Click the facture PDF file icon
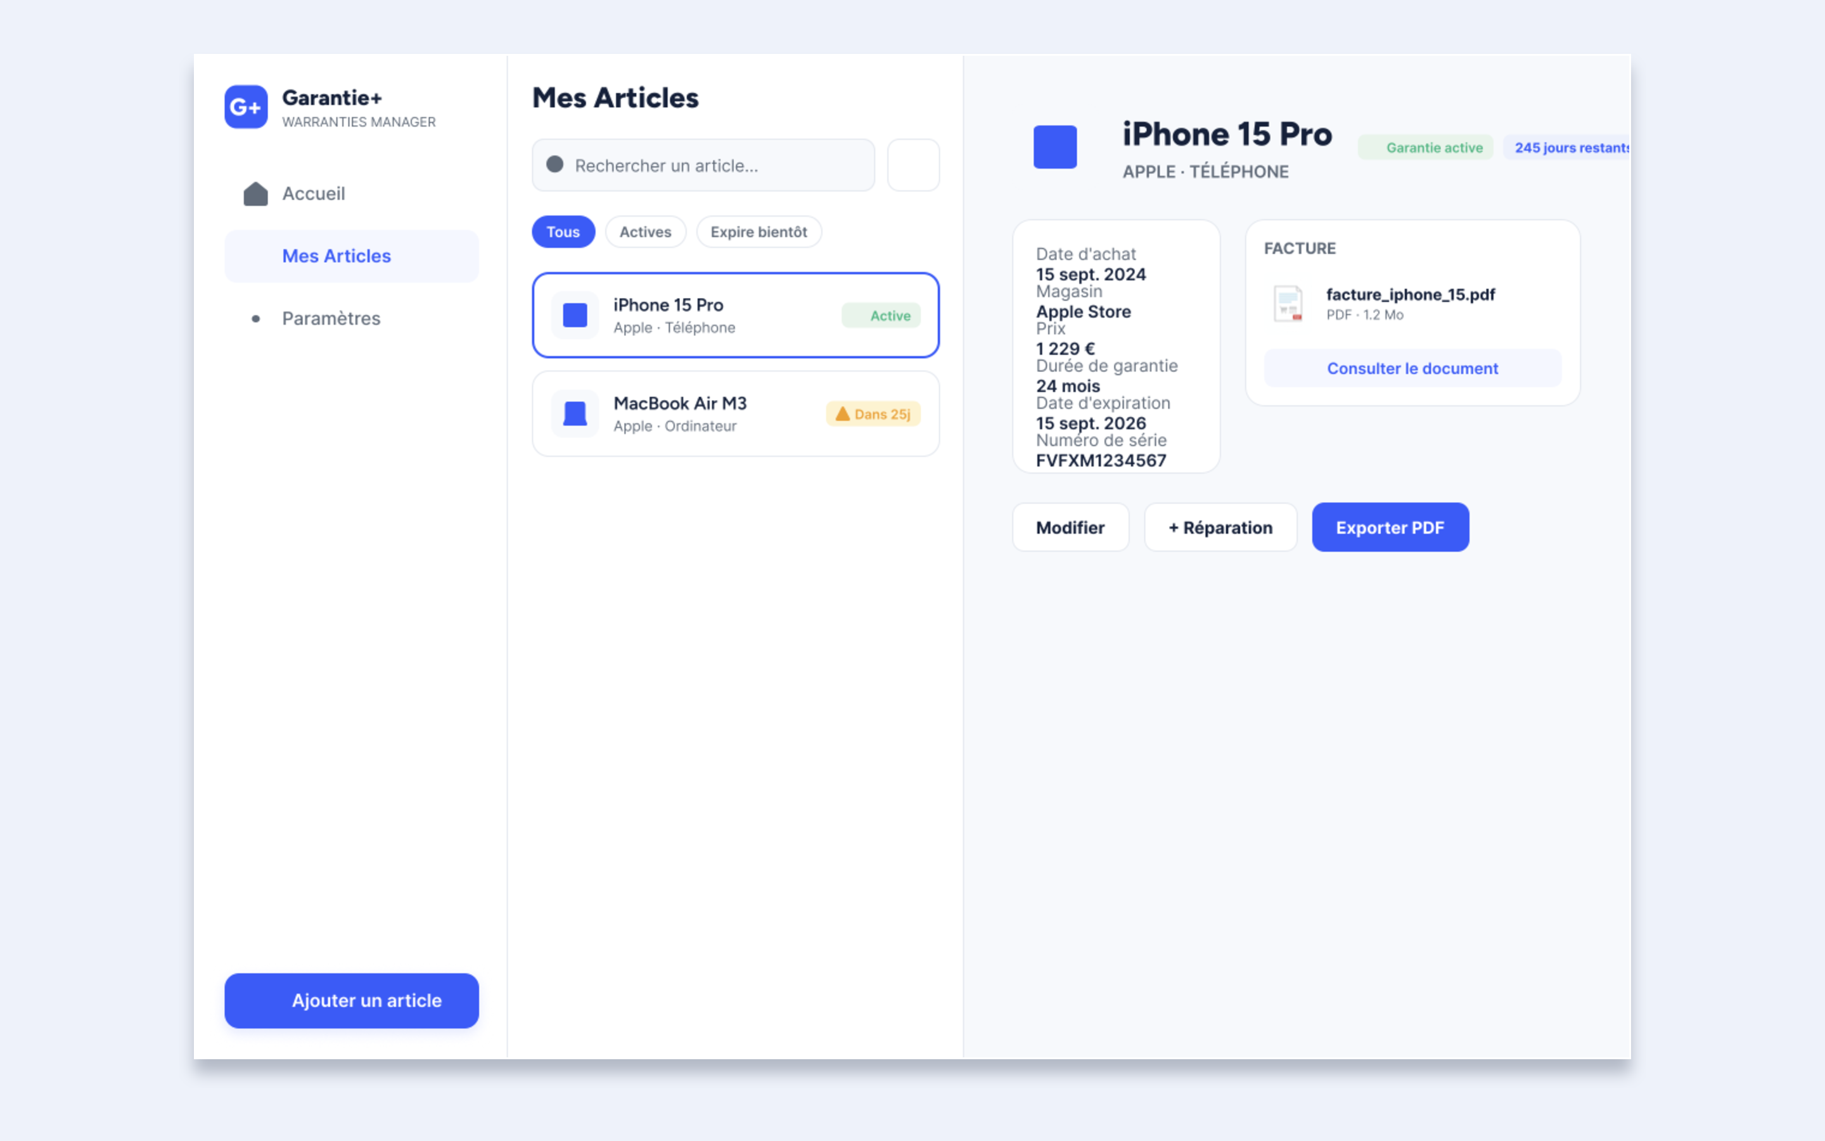Image resolution: width=1825 pixels, height=1141 pixels. (1288, 304)
